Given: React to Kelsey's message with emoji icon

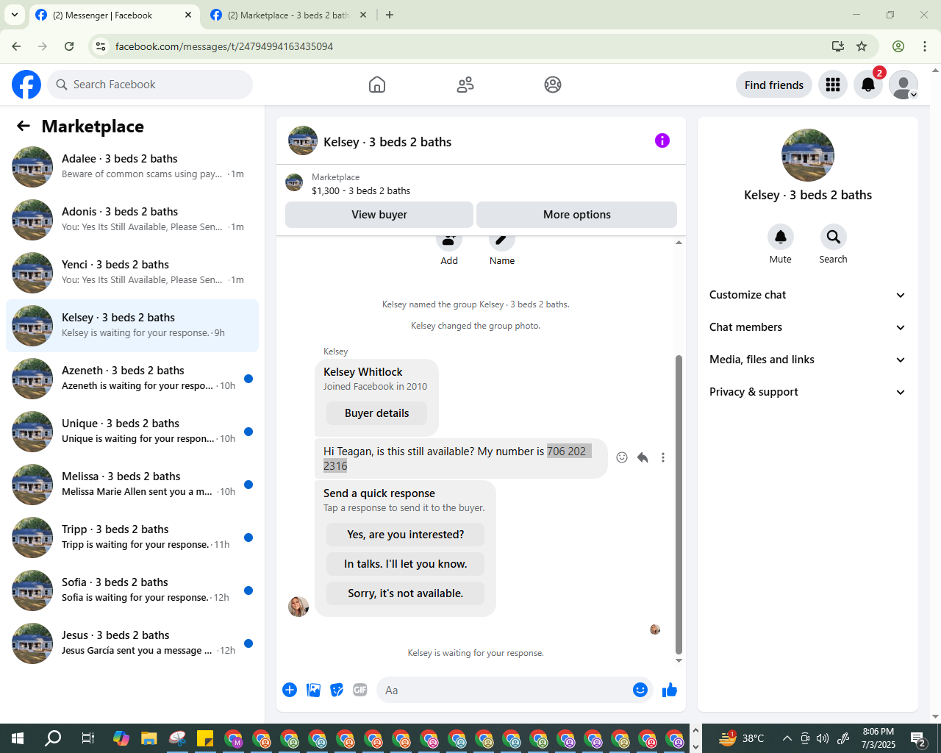Looking at the screenshot, I should pyautogui.click(x=622, y=457).
